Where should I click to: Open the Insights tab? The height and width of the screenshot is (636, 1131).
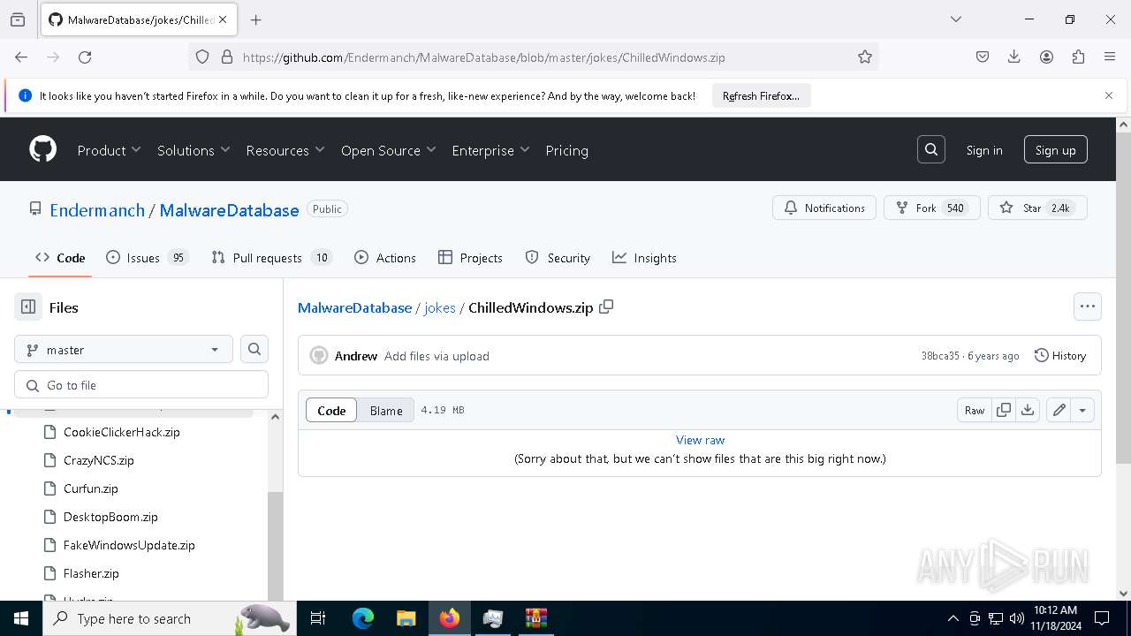644,258
